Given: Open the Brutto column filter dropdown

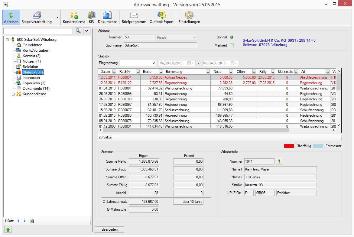Looking at the screenshot, I should (161, 72).
